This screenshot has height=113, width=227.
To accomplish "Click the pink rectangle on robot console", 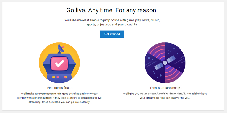I will click(58, 77).
